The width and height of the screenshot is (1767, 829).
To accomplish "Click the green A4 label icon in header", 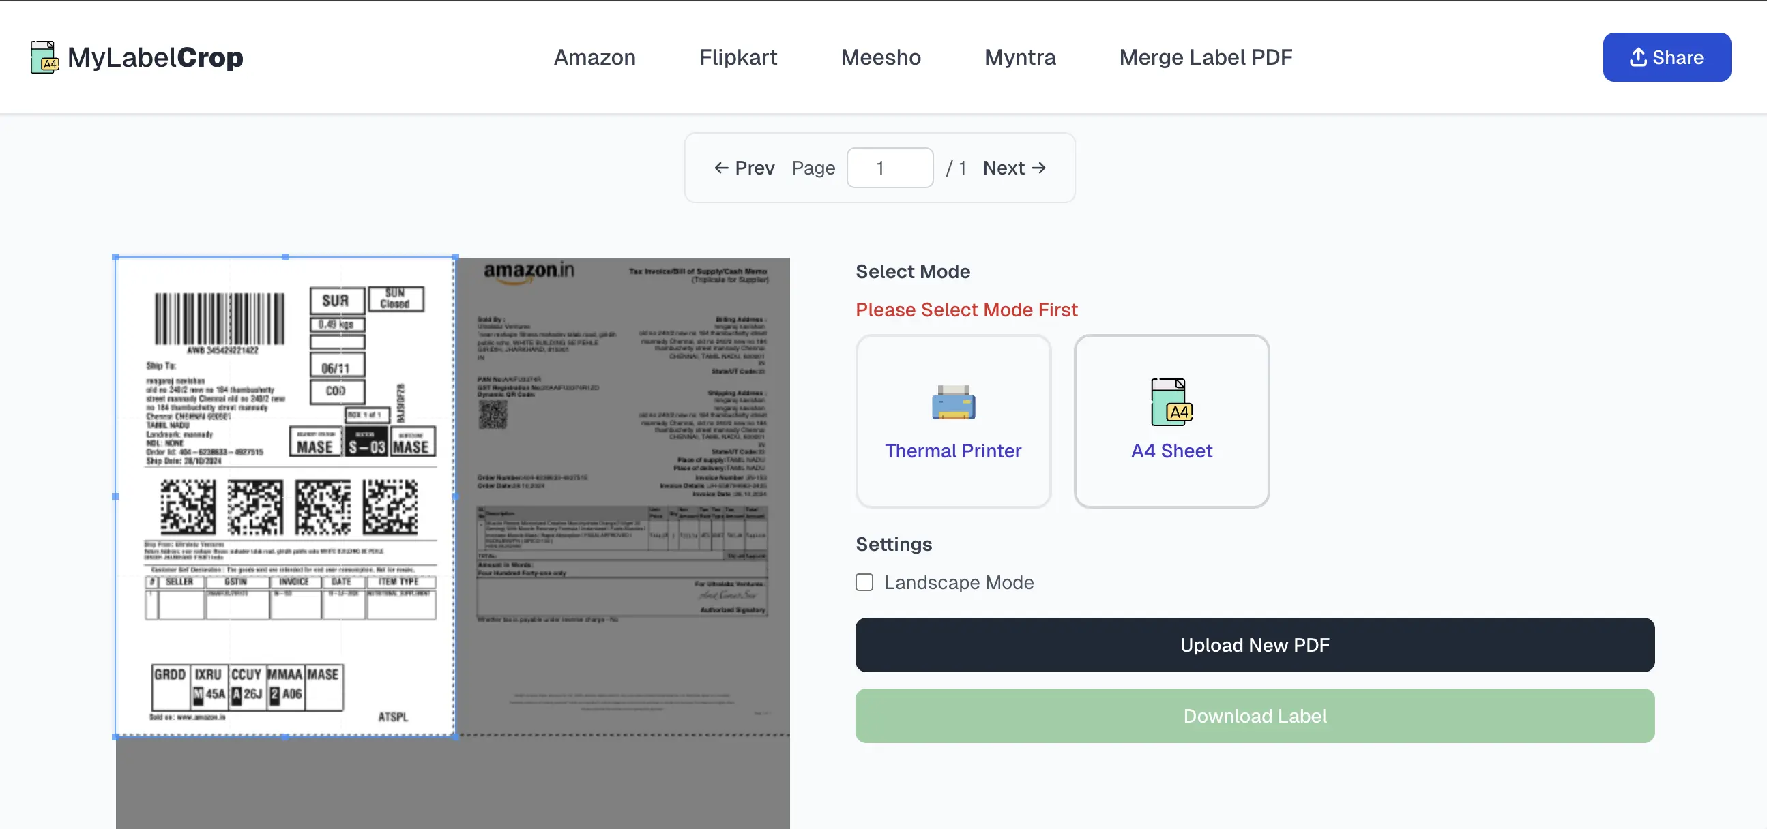I will 43,57.
